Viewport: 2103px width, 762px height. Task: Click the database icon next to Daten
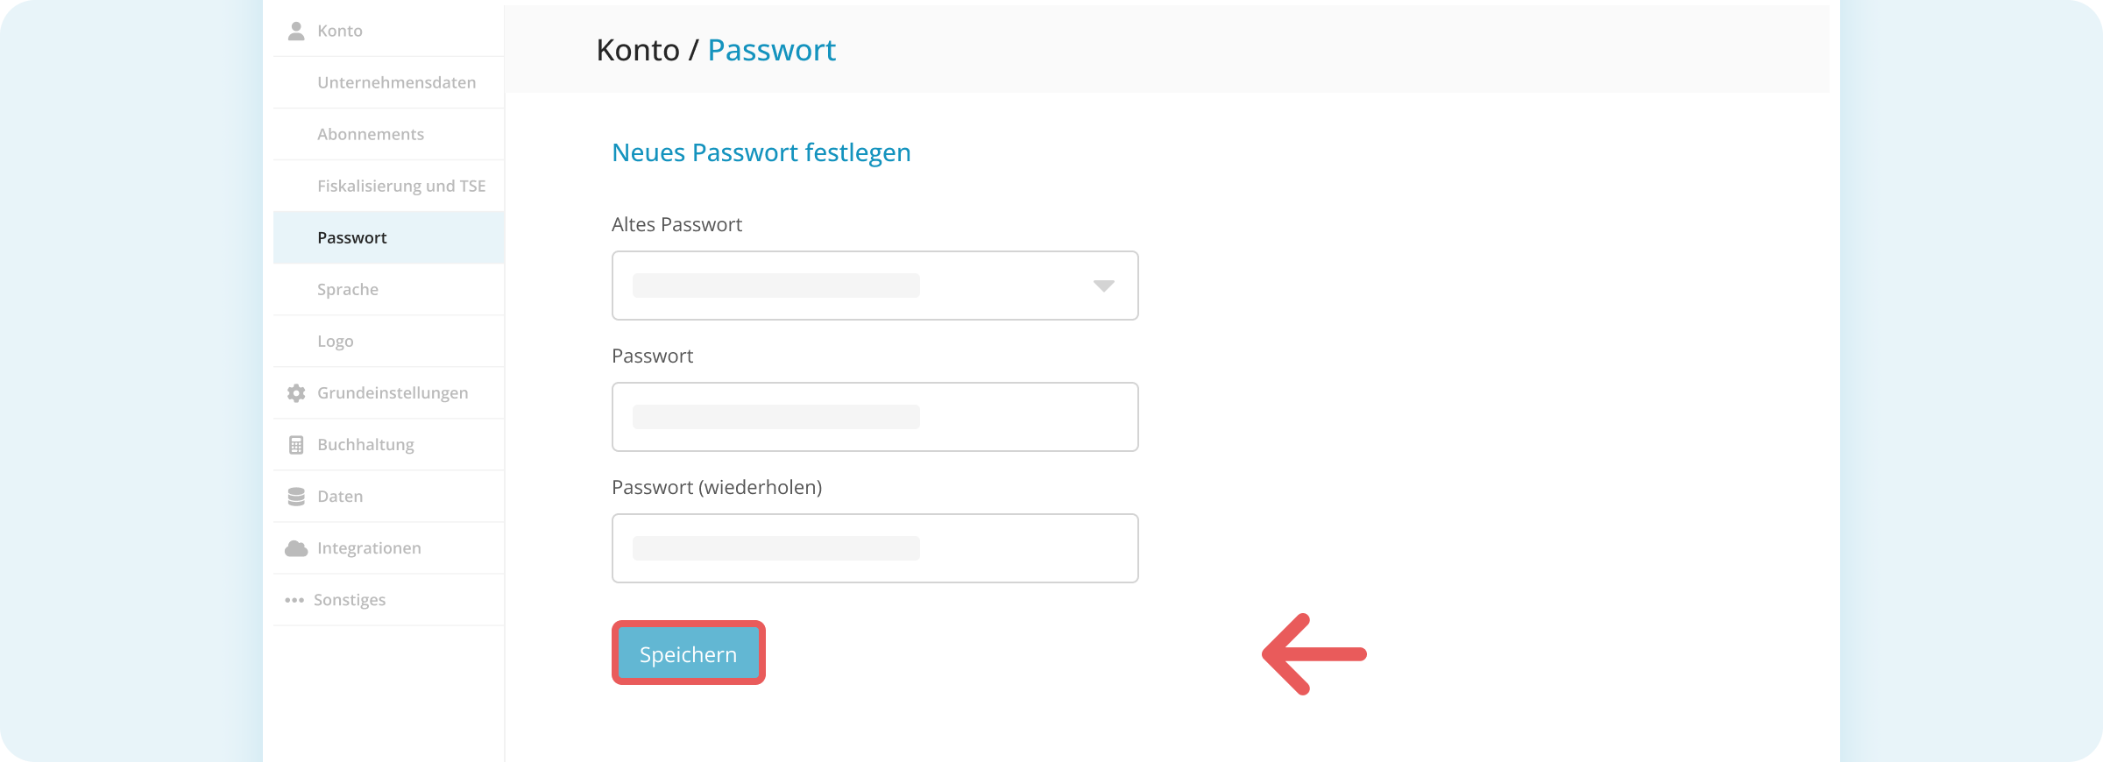[x=296, y=496]
